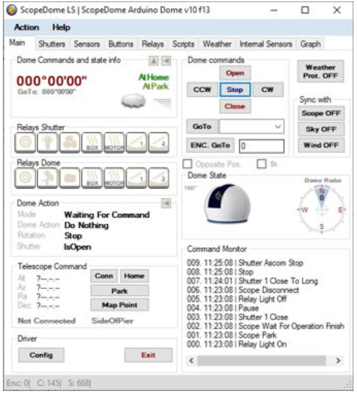Toggle relay 2 in Relays Dome
Screen dimensions: 357x395
(x=159, y=178)
